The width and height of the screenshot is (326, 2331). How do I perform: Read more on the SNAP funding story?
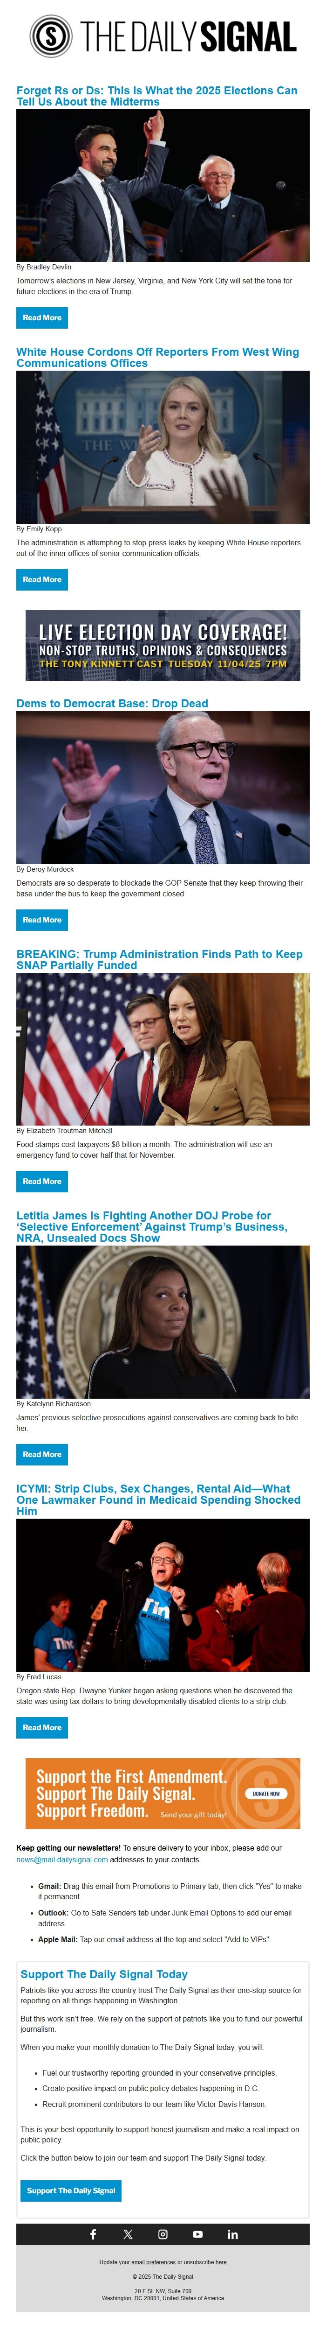(x=41, y=1181)
